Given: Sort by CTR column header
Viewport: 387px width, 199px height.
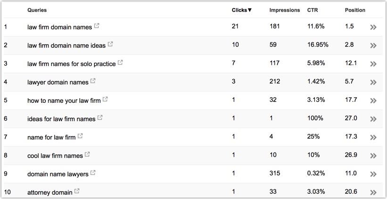Looking at the screenshot, I should click(x=313, y=10).
